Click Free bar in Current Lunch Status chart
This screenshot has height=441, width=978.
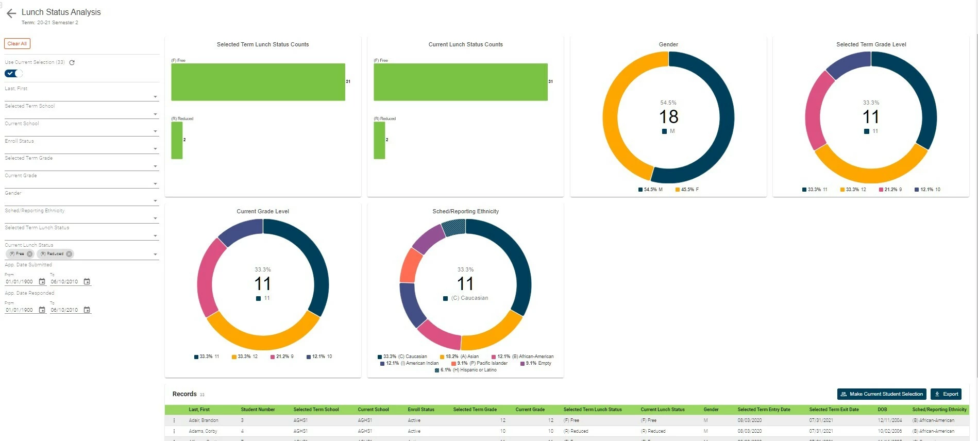click(461, 82)
